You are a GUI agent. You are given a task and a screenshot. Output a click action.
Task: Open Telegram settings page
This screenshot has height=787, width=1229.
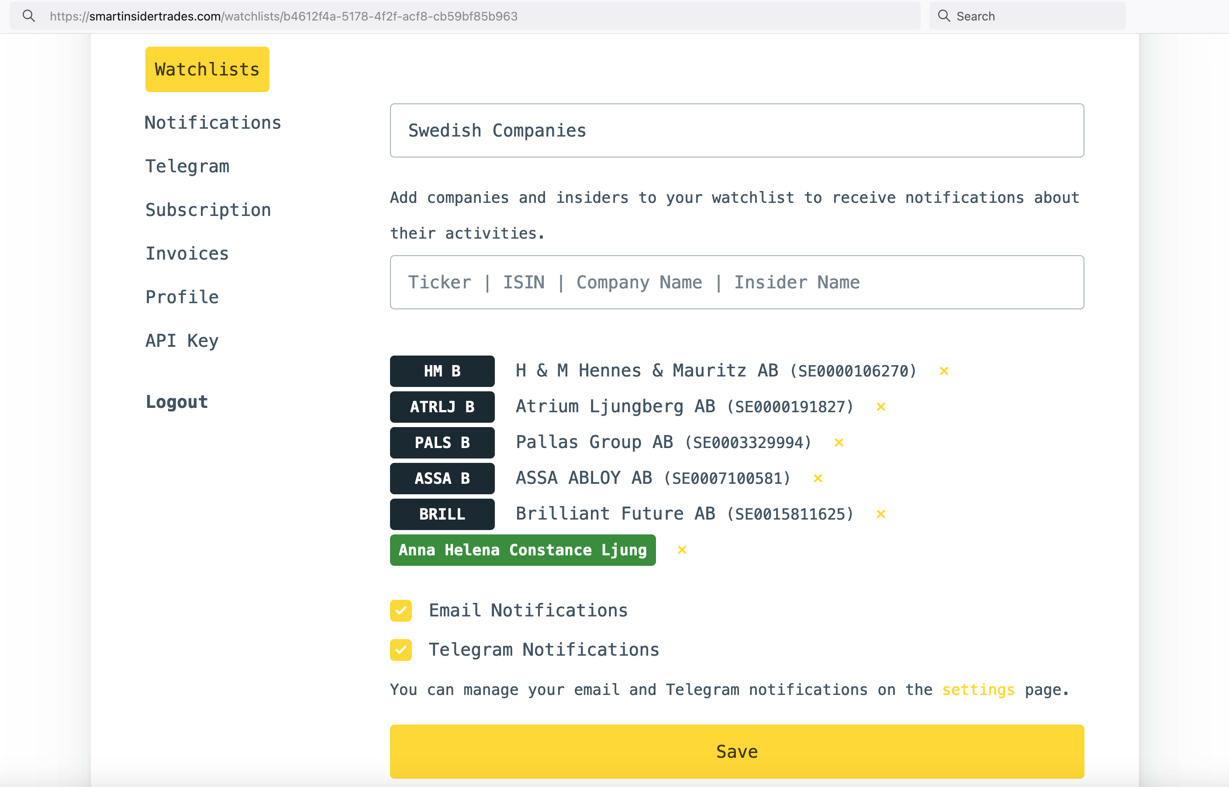(x=187, y=165)
